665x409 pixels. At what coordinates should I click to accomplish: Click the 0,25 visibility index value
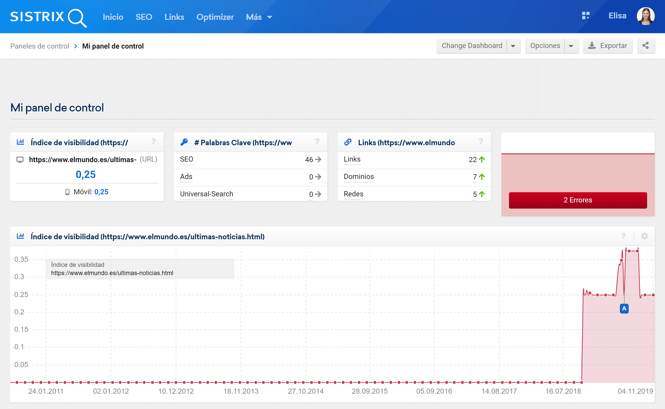pyautogui.click(x=85, y=175)
